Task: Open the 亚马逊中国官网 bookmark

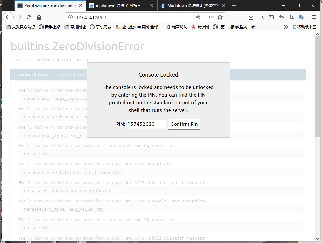Action: 138,27
